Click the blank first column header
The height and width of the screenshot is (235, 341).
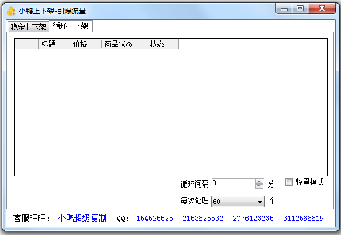click(x=26, y=44)
